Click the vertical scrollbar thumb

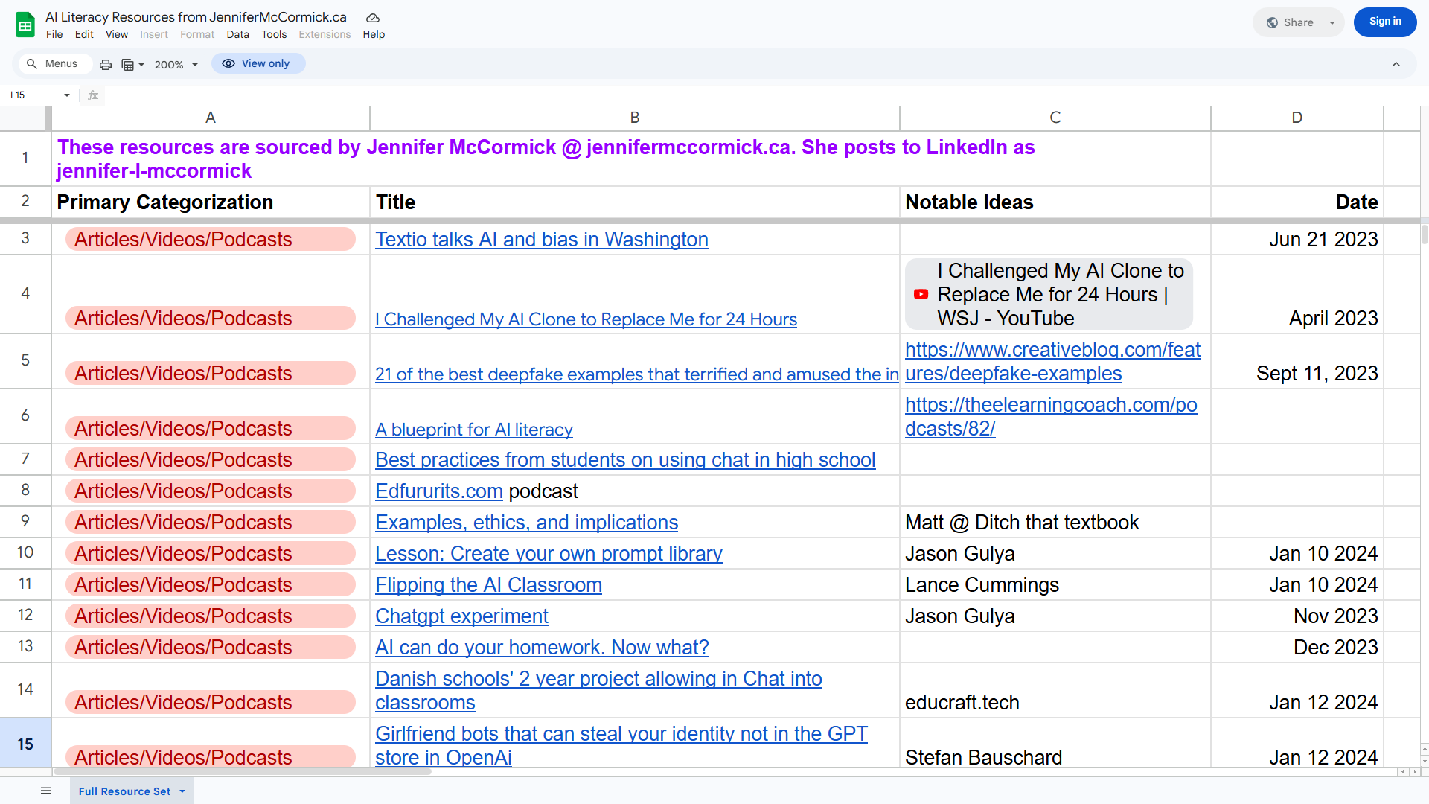tap(1425, 234)
